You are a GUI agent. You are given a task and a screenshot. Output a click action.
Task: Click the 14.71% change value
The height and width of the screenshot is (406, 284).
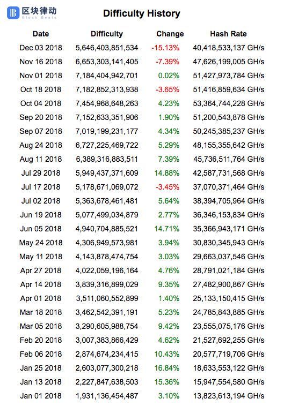point(167,229)
